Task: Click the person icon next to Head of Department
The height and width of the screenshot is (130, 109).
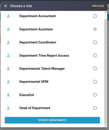Action: (8, 108)
